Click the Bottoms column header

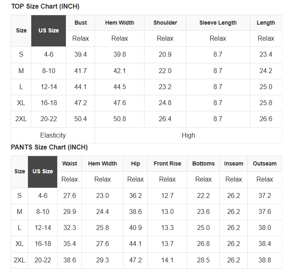[x=203, y=163]
